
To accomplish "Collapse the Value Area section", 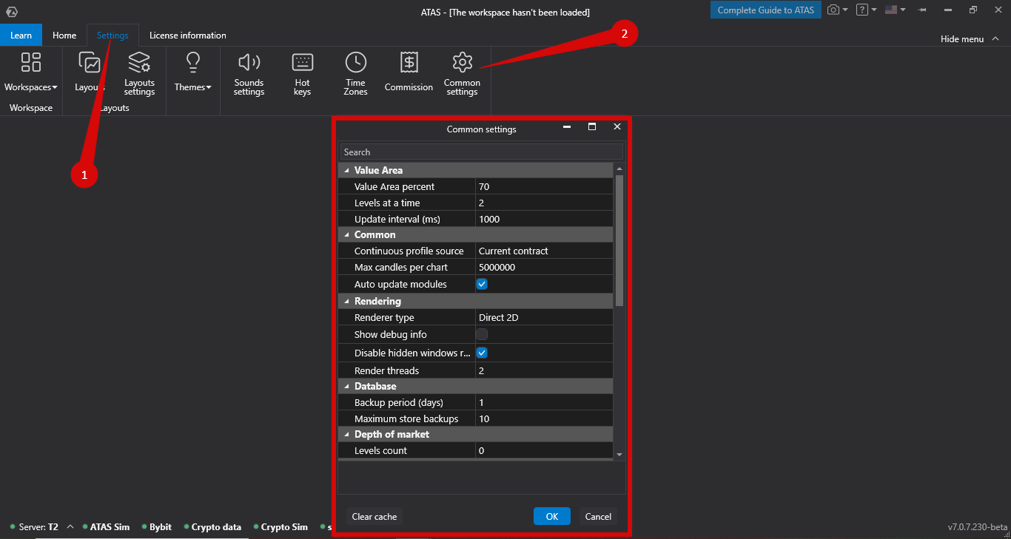I will (x=347, y=170).
